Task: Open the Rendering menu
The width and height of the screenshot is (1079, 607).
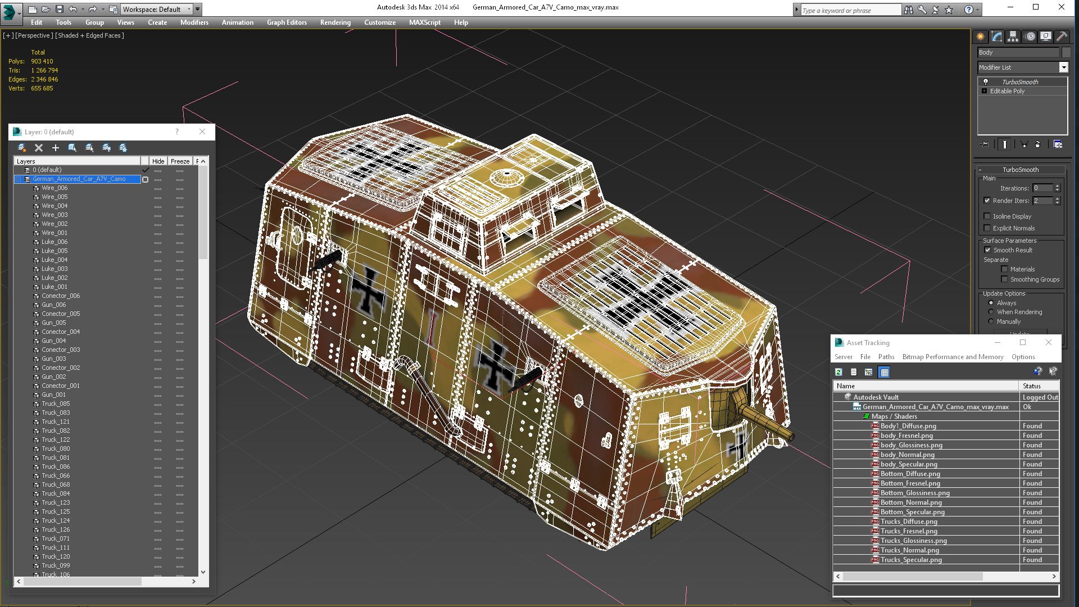Action: (x=336, y=22)
